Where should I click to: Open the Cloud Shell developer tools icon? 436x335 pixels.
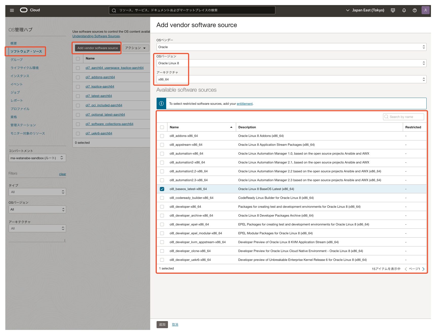393,10
